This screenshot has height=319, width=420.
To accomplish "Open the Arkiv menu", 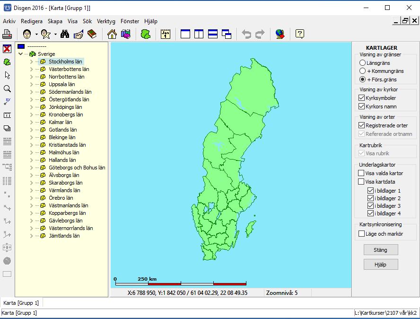I will pos(9,21).
